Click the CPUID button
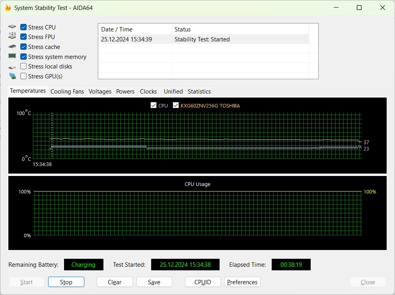 tap(202, 282)
